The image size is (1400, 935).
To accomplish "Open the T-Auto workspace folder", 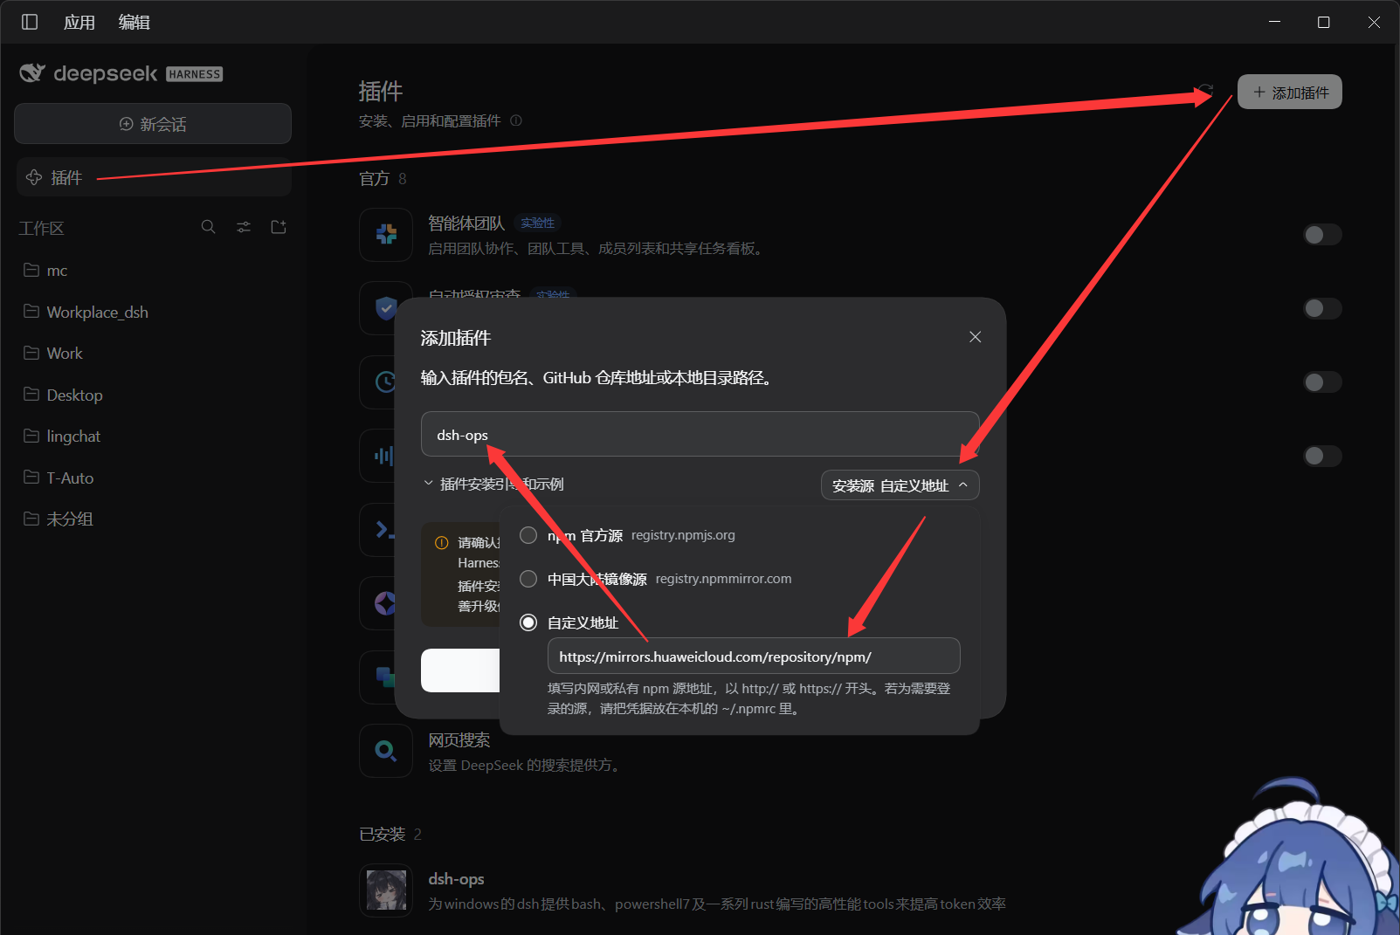I will (x=153, y=478).
